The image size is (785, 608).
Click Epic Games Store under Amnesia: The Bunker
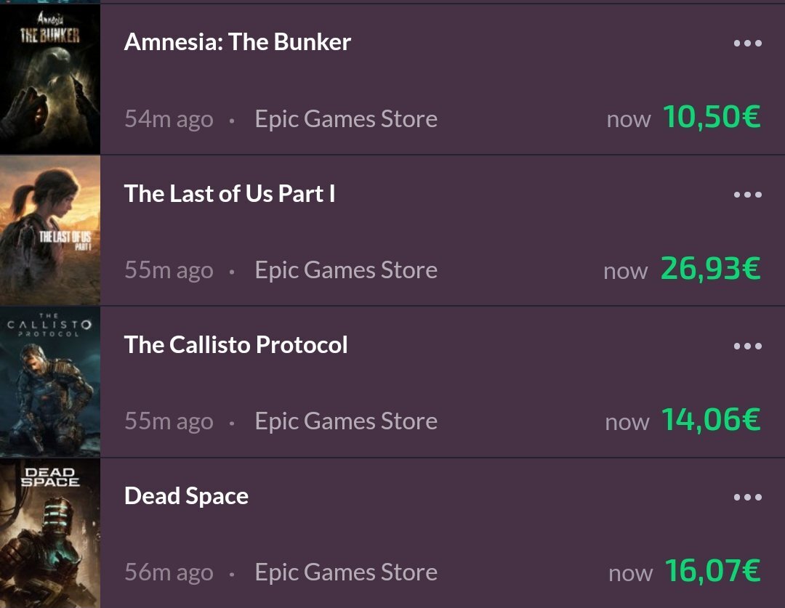(346, 119)
